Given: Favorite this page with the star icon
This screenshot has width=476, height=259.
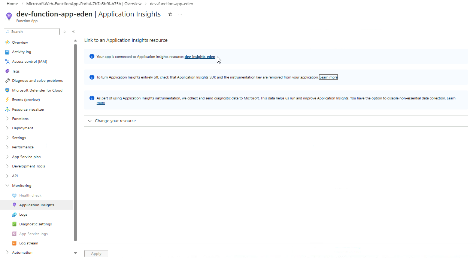Looking at the screenshot, I should 170,14.
